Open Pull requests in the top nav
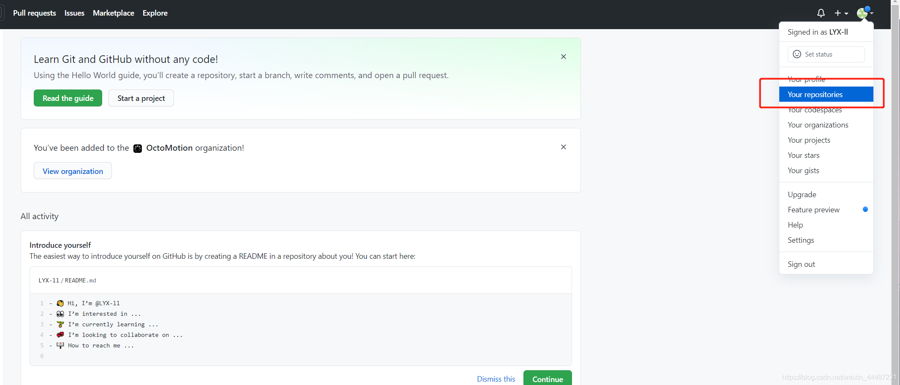900x385 pixels. click(35, 13)
